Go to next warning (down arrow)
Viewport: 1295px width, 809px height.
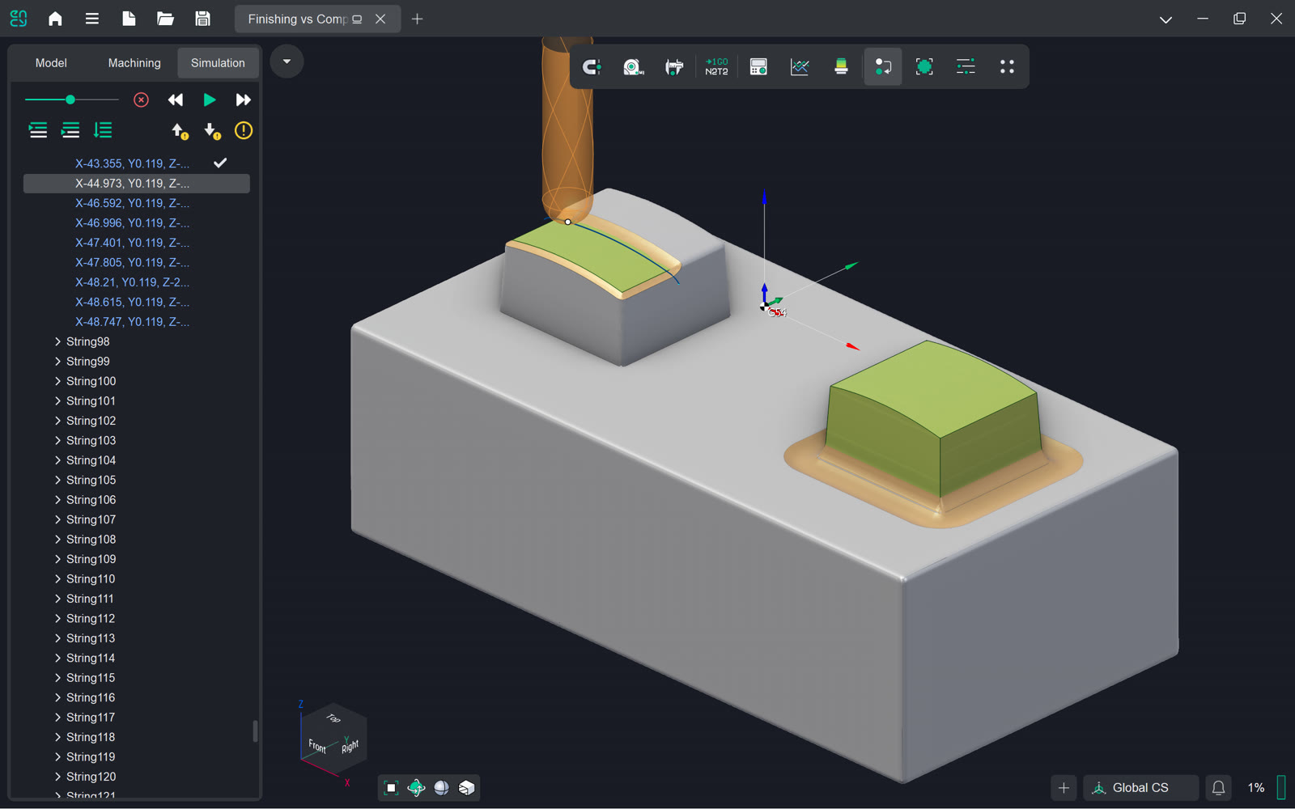[x=212, y=131]
